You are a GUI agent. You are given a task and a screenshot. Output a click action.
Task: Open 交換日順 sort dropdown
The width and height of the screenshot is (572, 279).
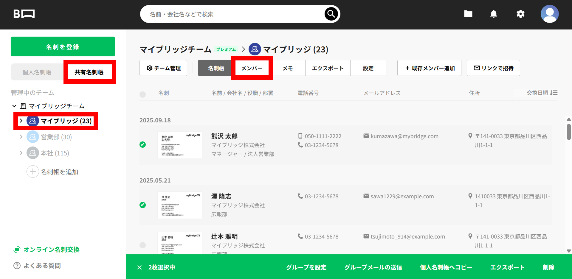tap(542, 93)
